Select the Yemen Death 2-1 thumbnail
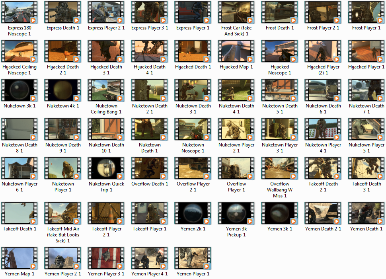Screen dimensions: 386x279 323,213
